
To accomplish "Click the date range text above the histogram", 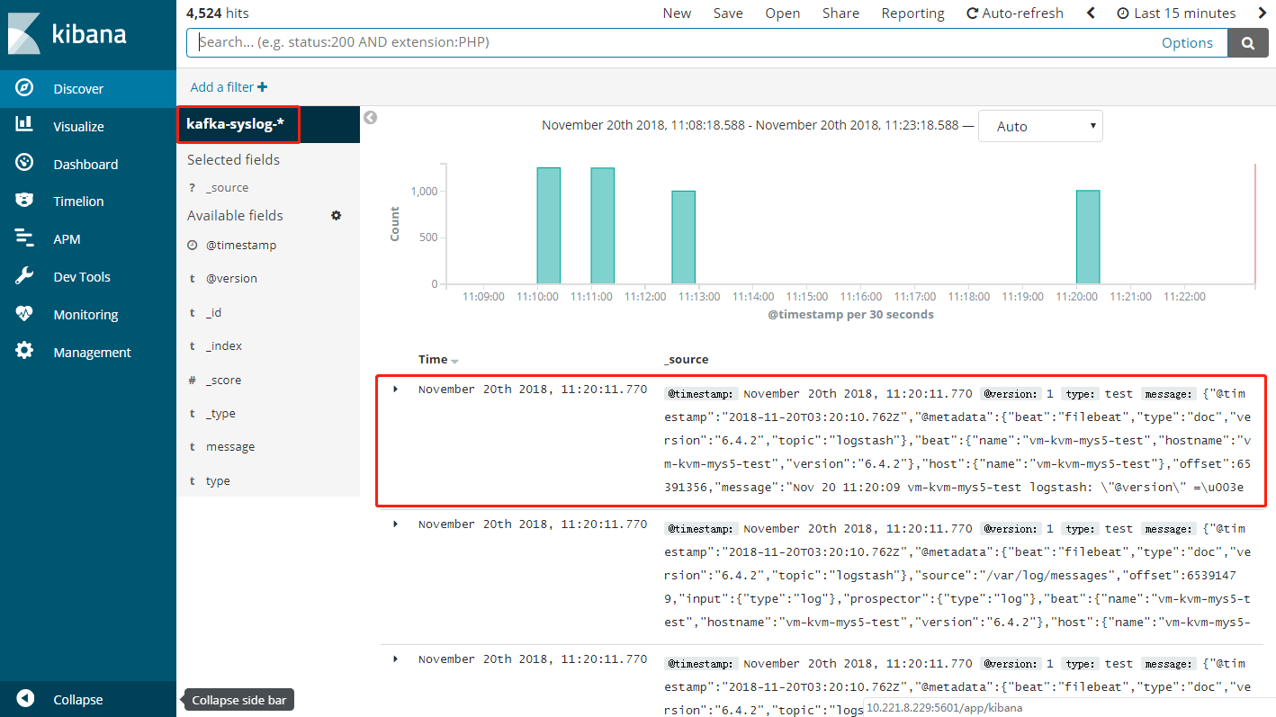I will coord(750,126).
